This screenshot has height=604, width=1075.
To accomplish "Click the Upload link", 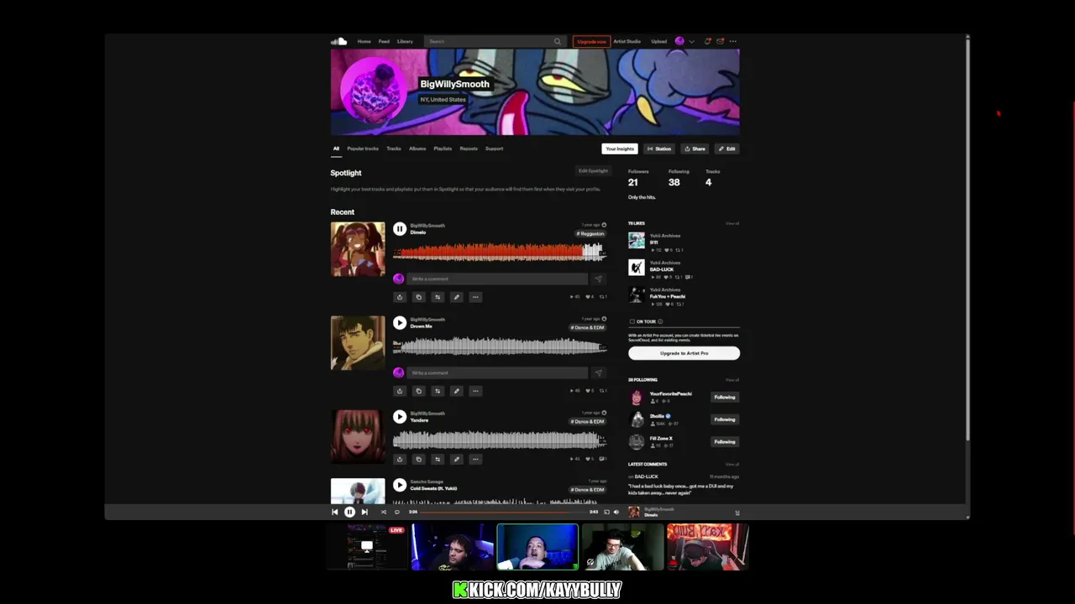I will (659, 41).
